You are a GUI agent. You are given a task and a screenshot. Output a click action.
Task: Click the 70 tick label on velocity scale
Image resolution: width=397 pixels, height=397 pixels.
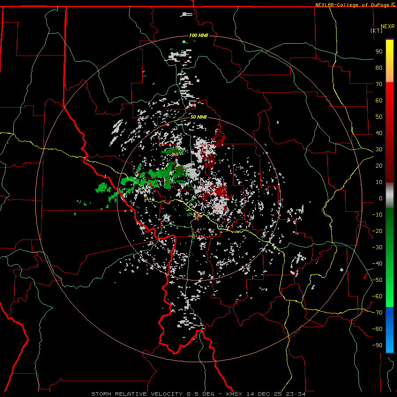click(x=379, y=84)
